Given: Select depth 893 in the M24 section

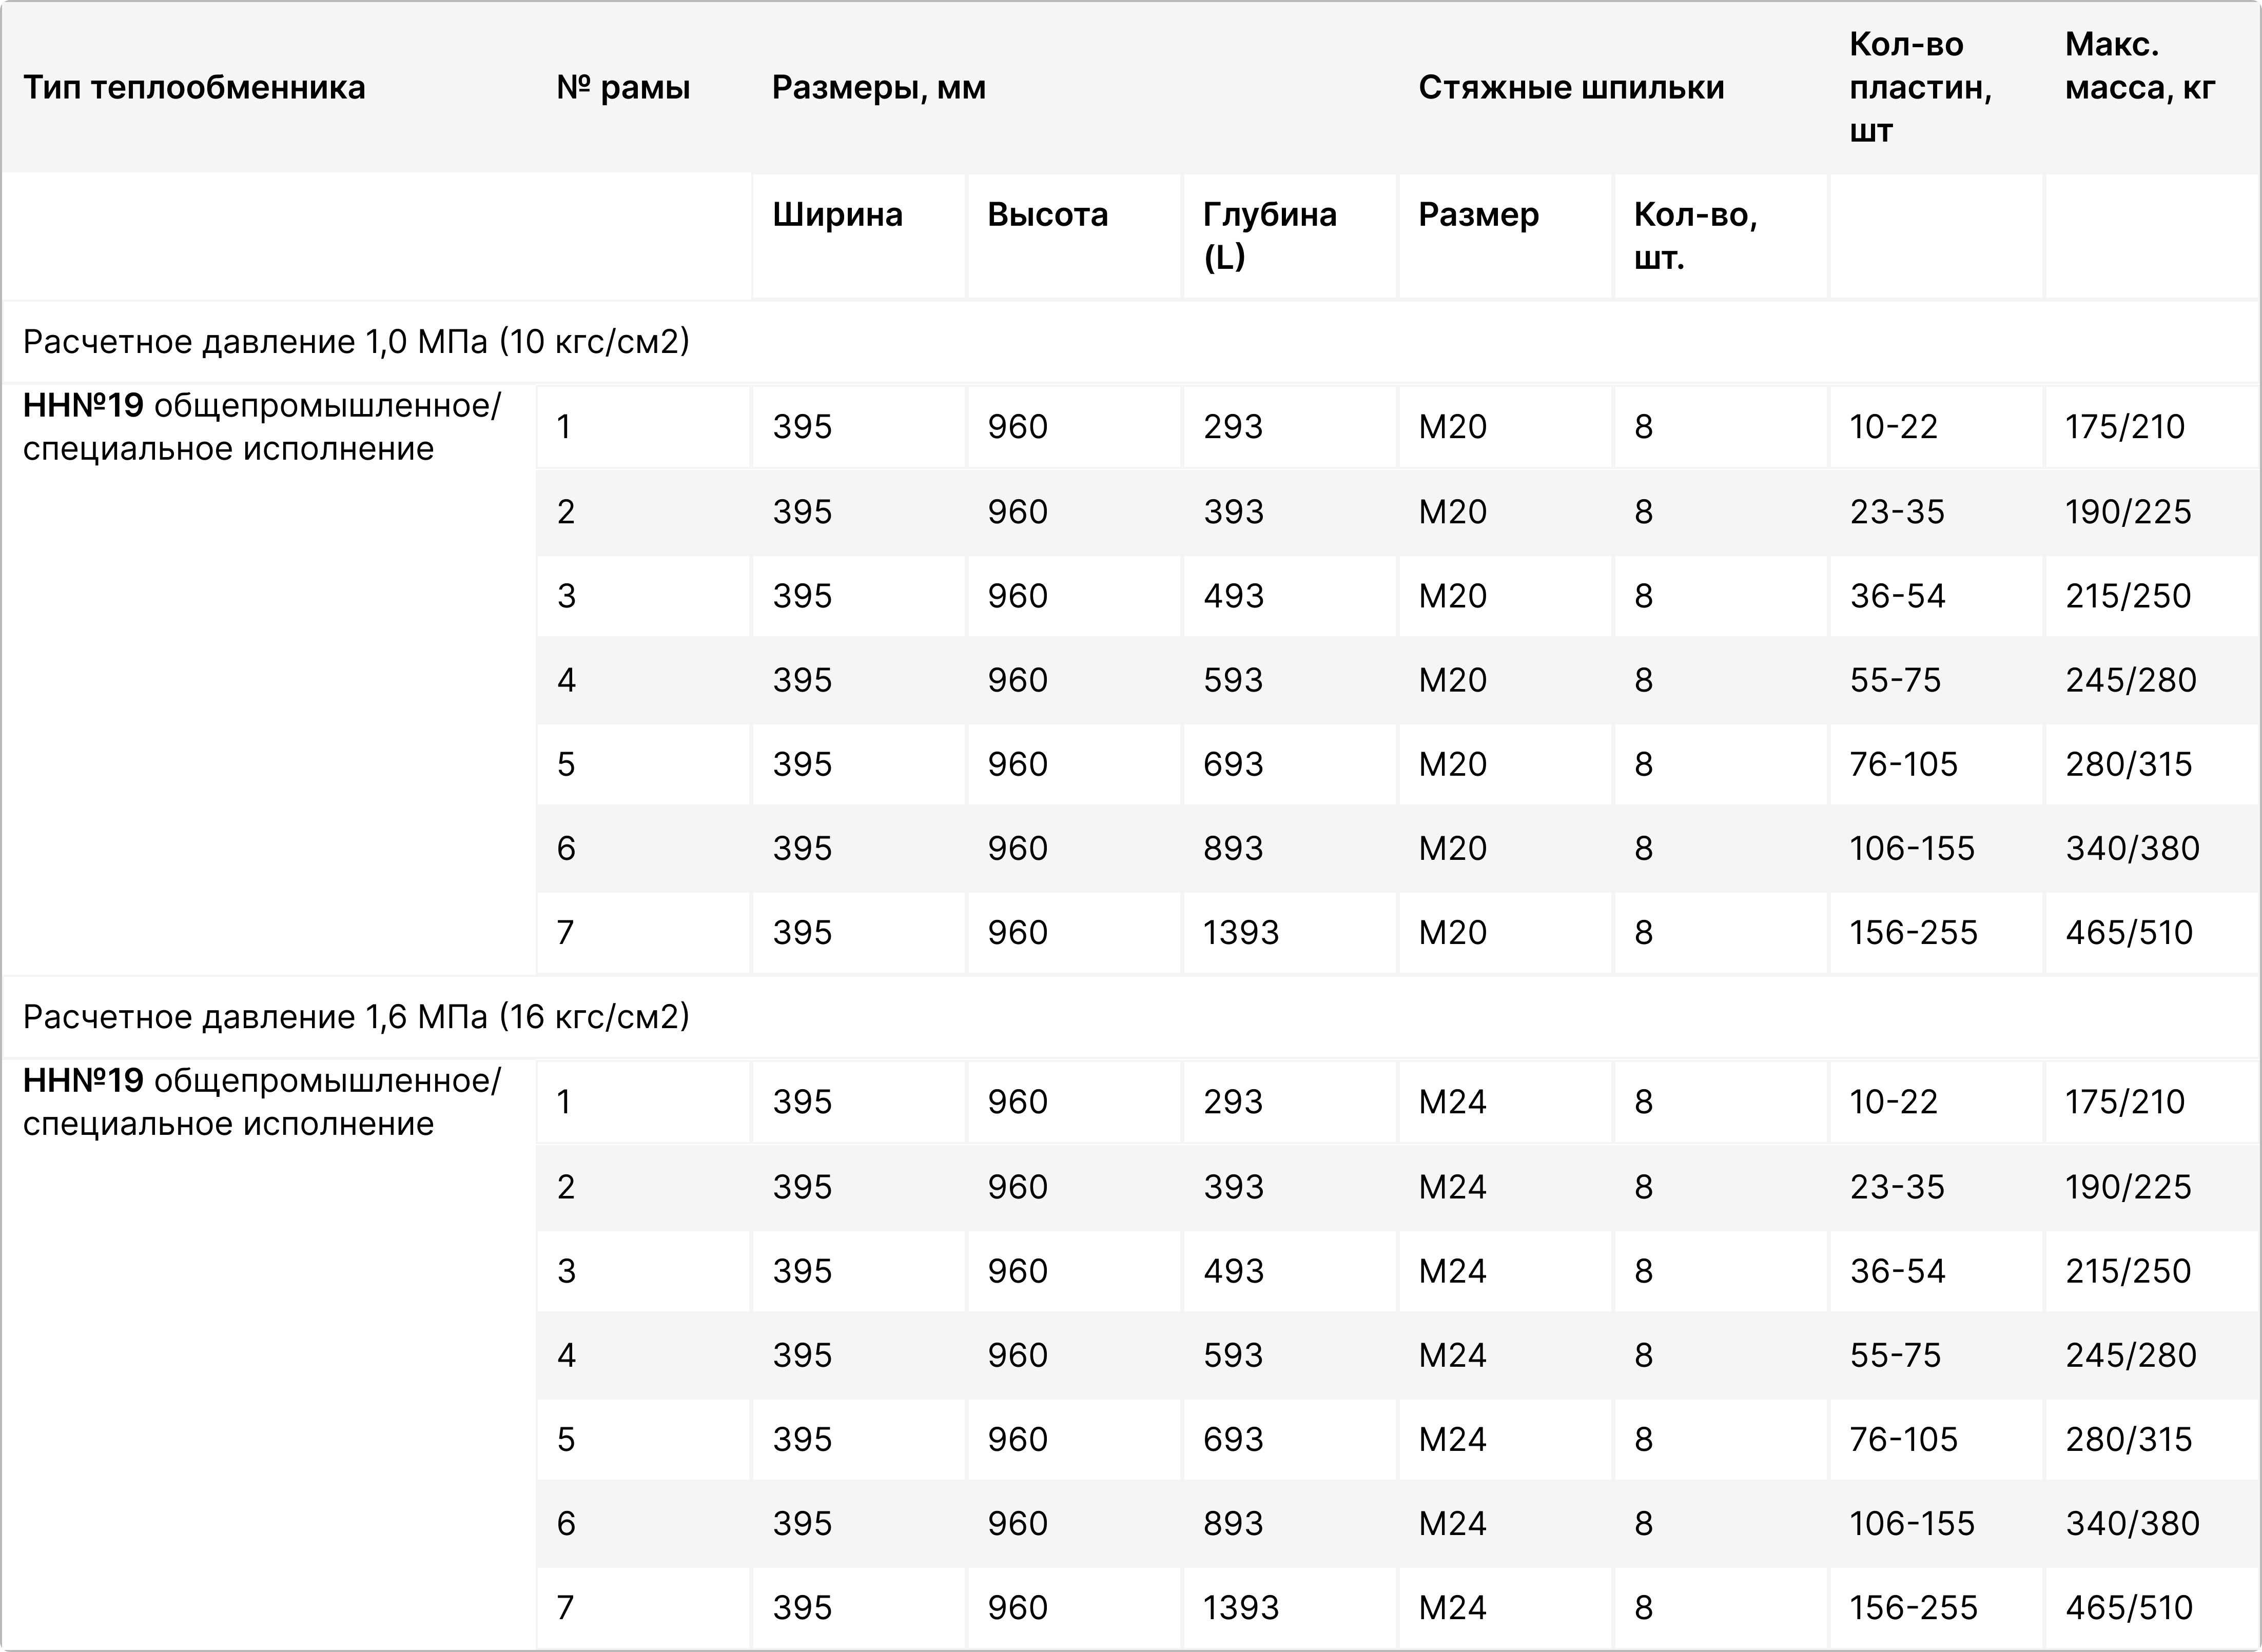Looking at the screenshot, I should tap(1233, 1523).
